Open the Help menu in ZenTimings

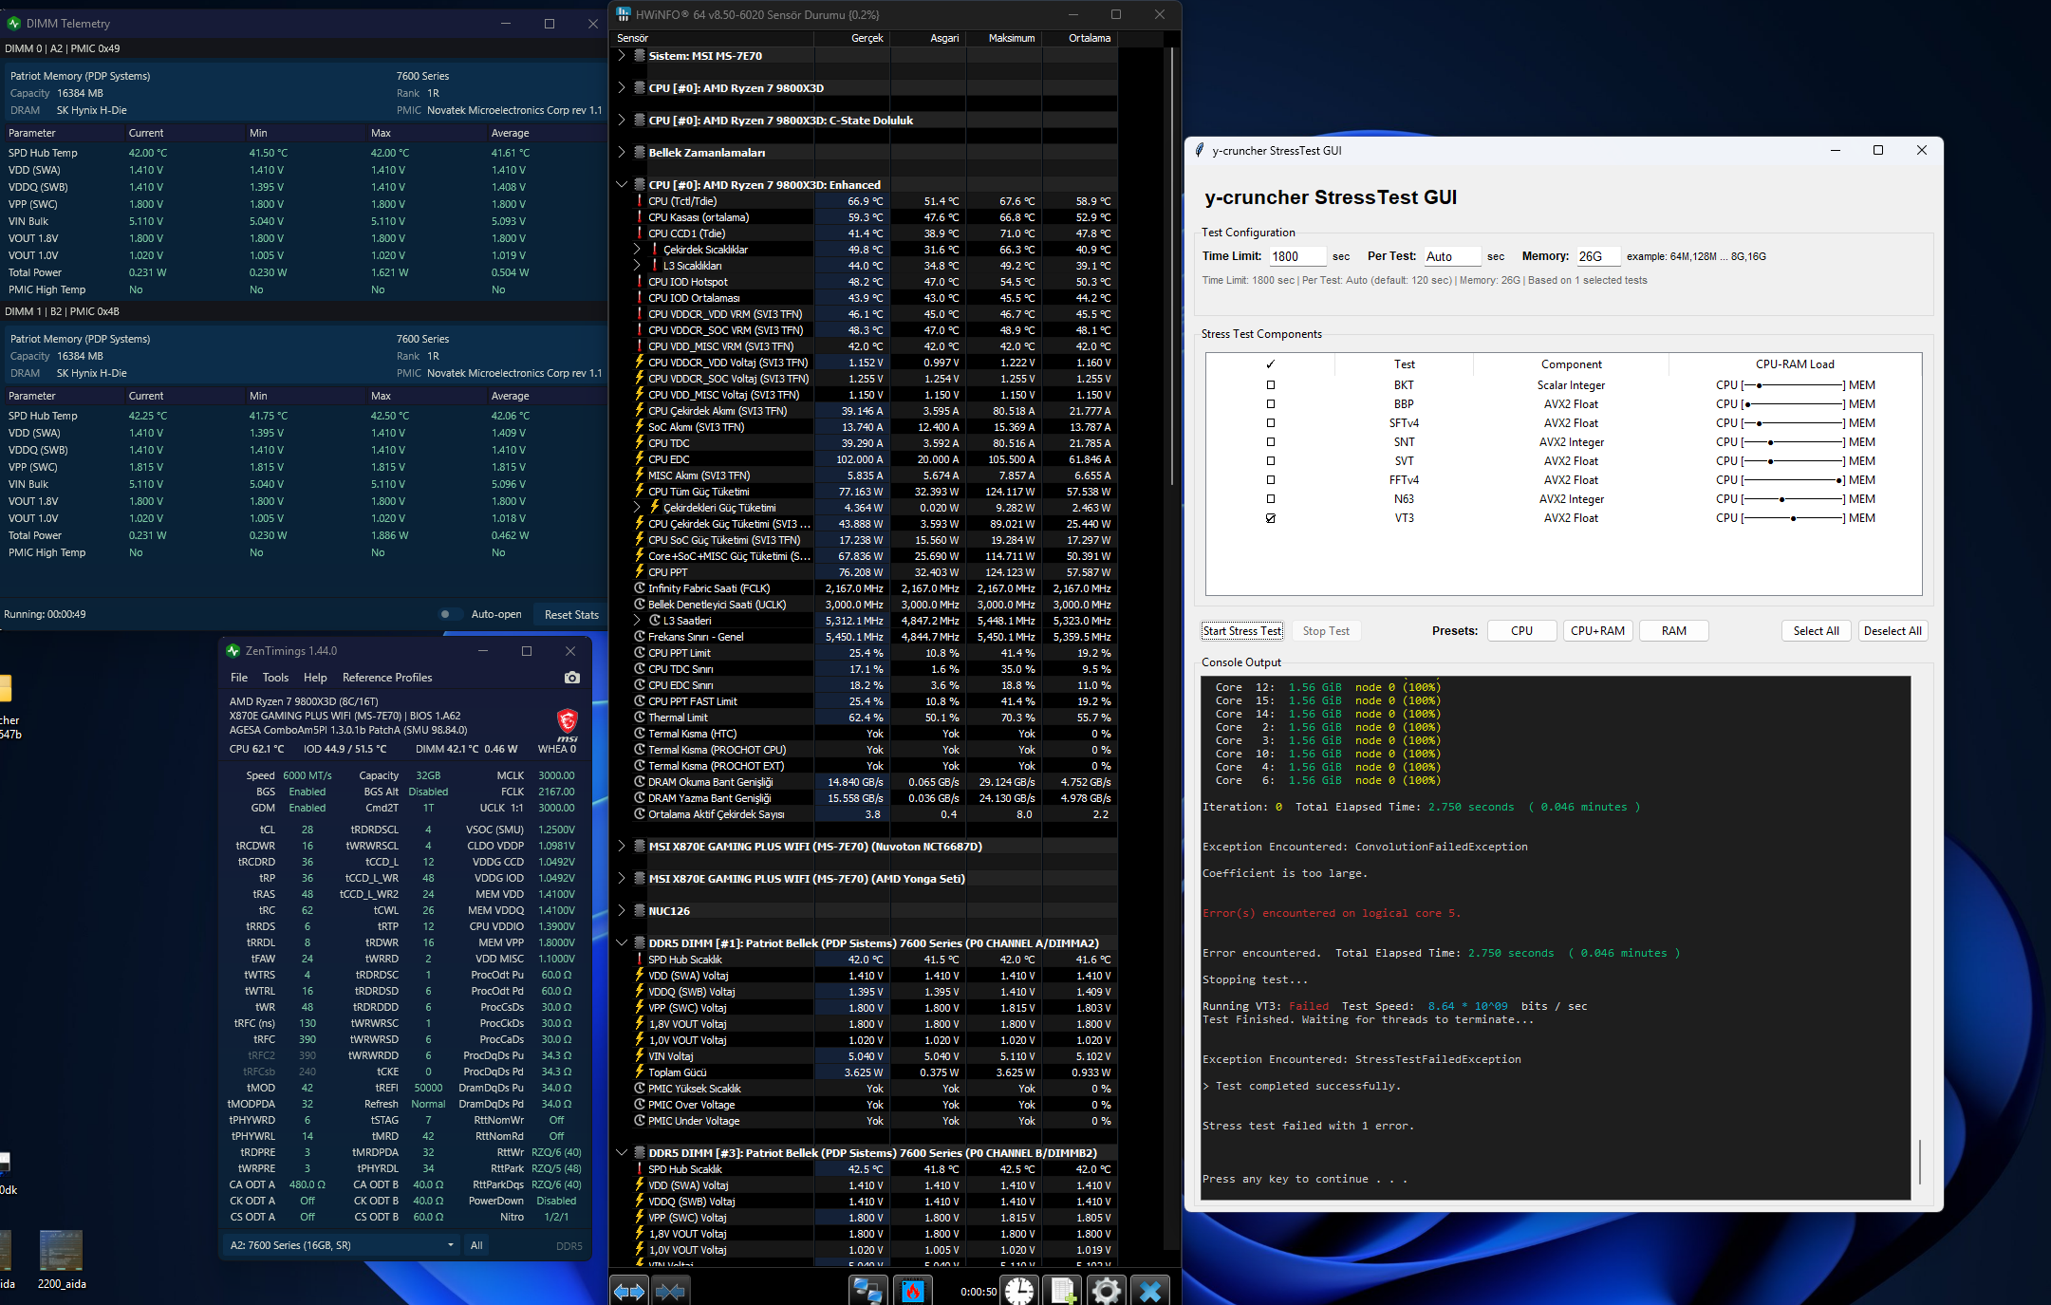pos(315,678)
